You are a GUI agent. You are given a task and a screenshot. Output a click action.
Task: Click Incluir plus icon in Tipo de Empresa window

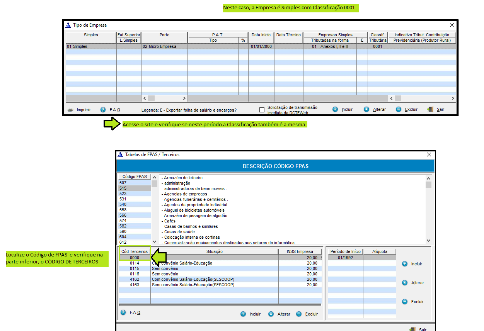(335, 109)
